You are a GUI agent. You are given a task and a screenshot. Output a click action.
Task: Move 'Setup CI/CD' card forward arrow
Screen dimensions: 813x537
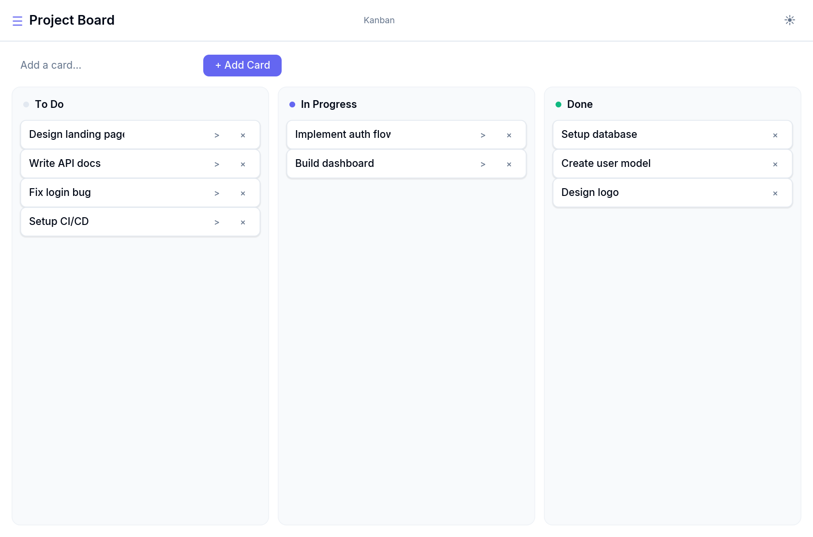217,223
